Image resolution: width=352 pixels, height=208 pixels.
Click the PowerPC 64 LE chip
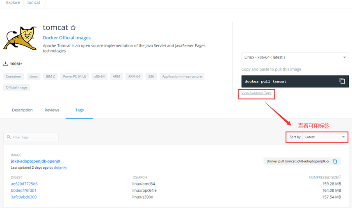[75, 77]
